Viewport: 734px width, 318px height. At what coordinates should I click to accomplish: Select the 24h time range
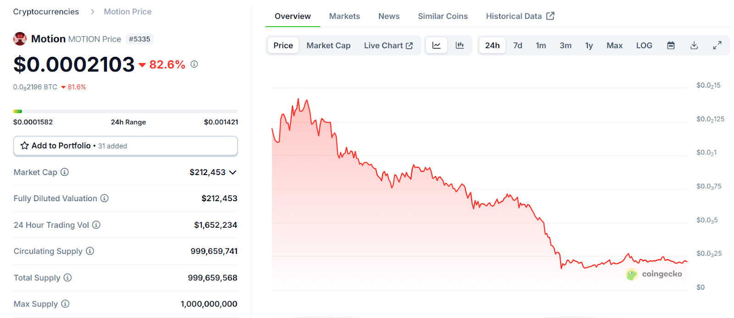tap(492, 45)
